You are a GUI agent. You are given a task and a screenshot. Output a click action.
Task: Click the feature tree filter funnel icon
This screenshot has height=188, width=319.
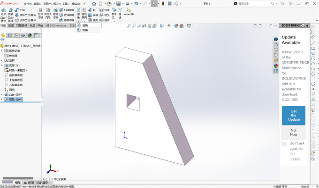coord(2,40)
